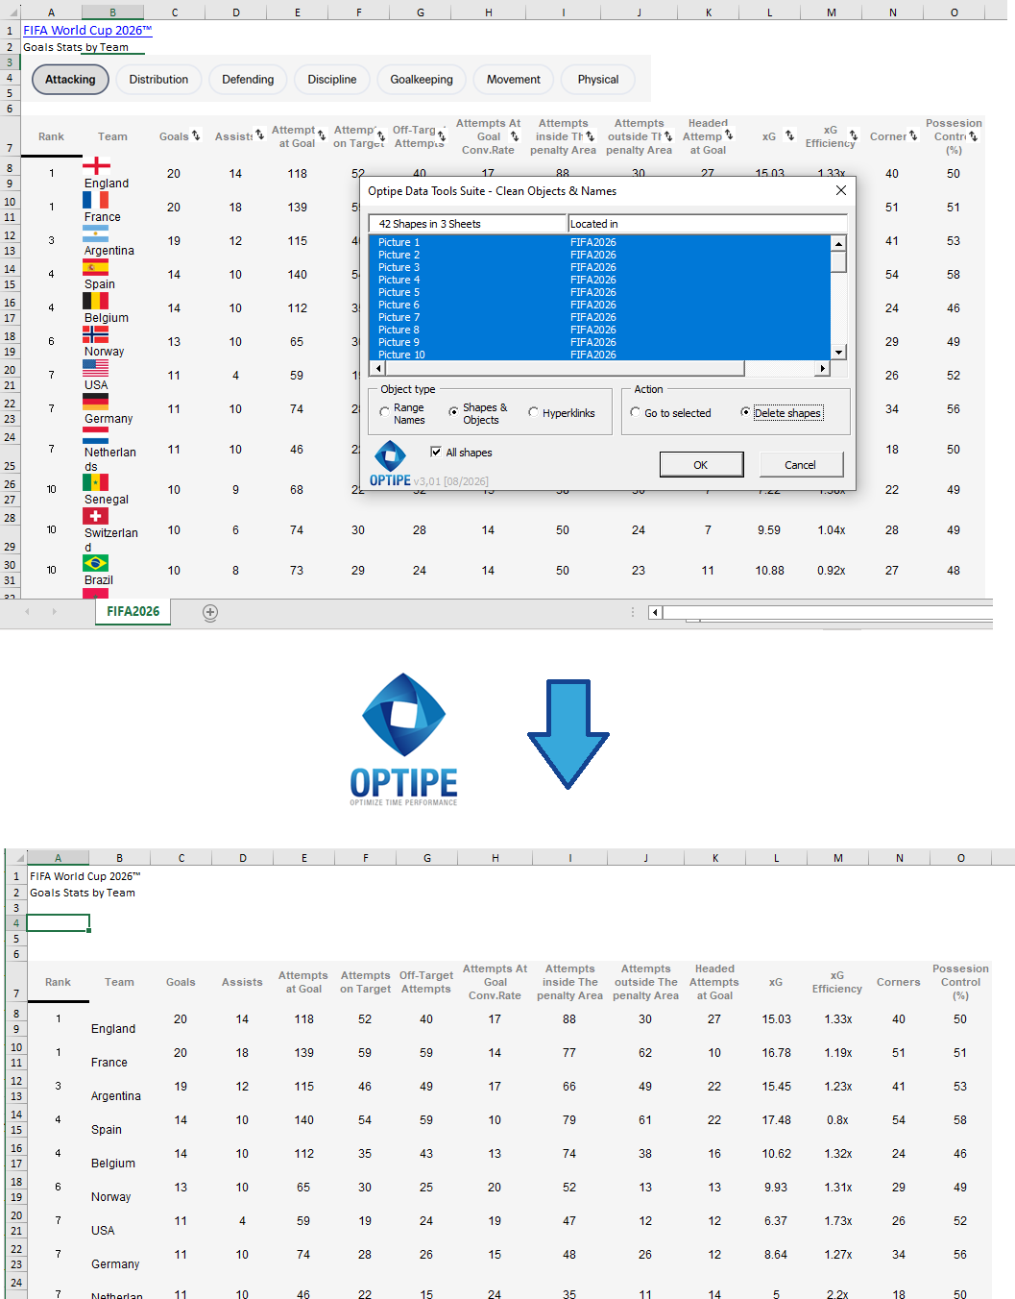Select the Argentina flag picture
The image size is (1015, 1299).
pos(95,233)
